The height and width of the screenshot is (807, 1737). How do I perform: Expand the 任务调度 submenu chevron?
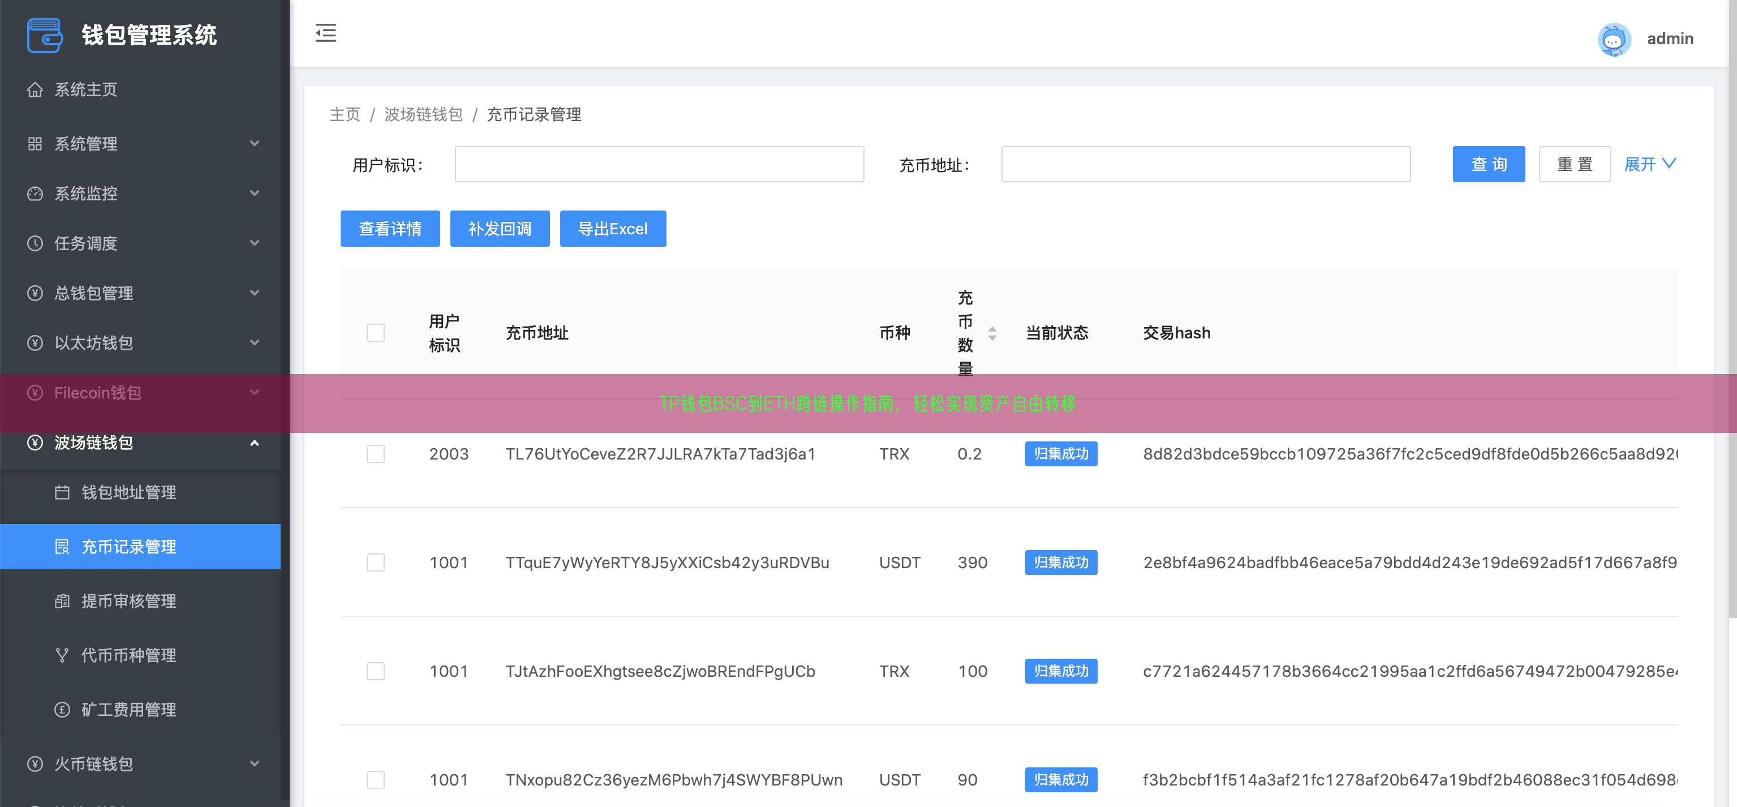254,243
